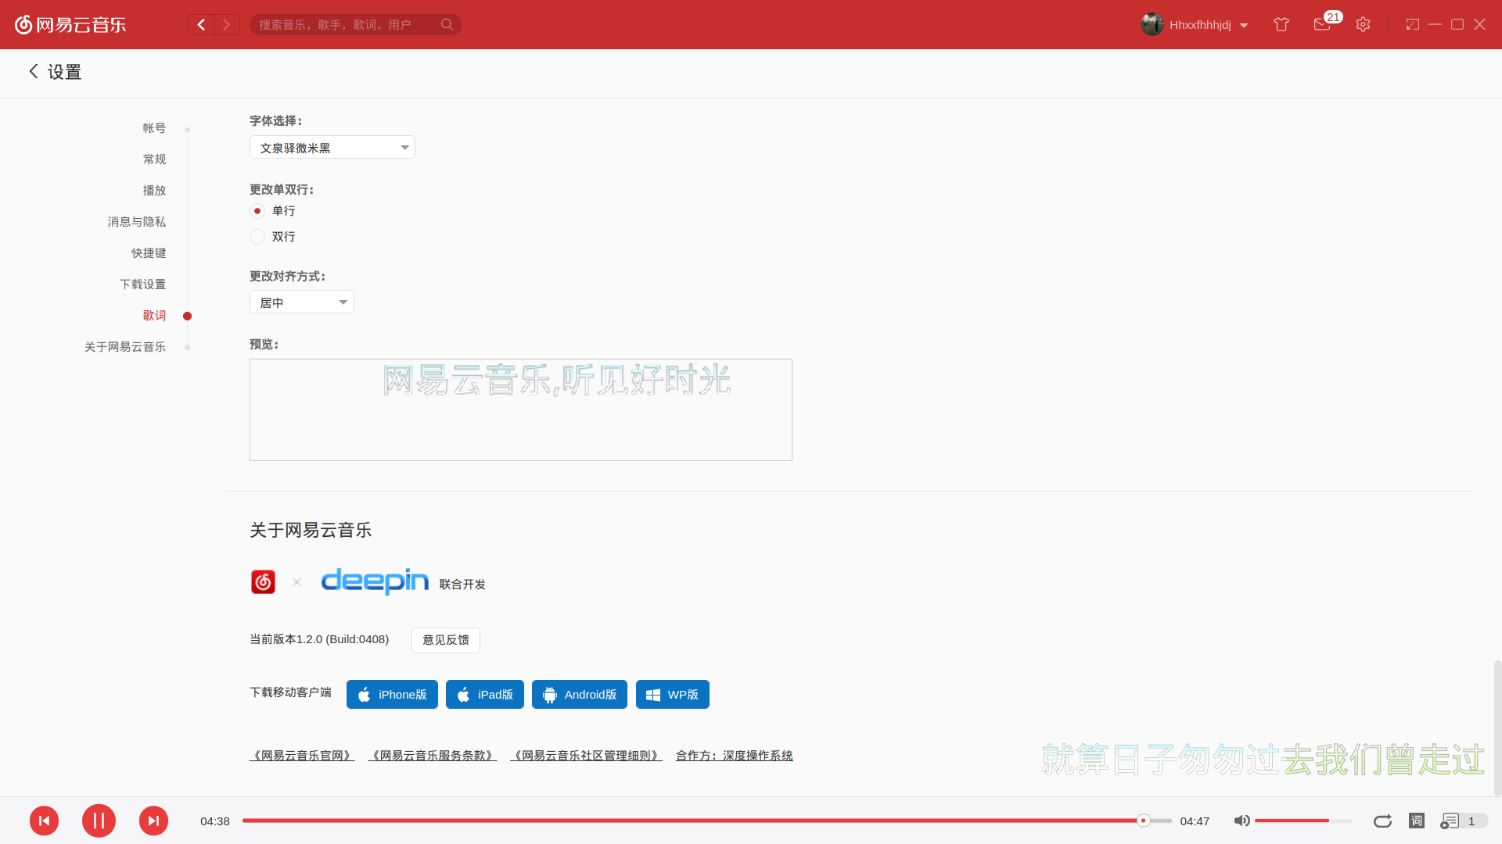The height and width of the screenshot is (844, 1502).
Task: Select the 单行 single-line radio button
Action: (x=257, y=211)
